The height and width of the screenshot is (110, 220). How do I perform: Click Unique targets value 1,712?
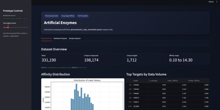pyautogui.click(x=132, y=60)
